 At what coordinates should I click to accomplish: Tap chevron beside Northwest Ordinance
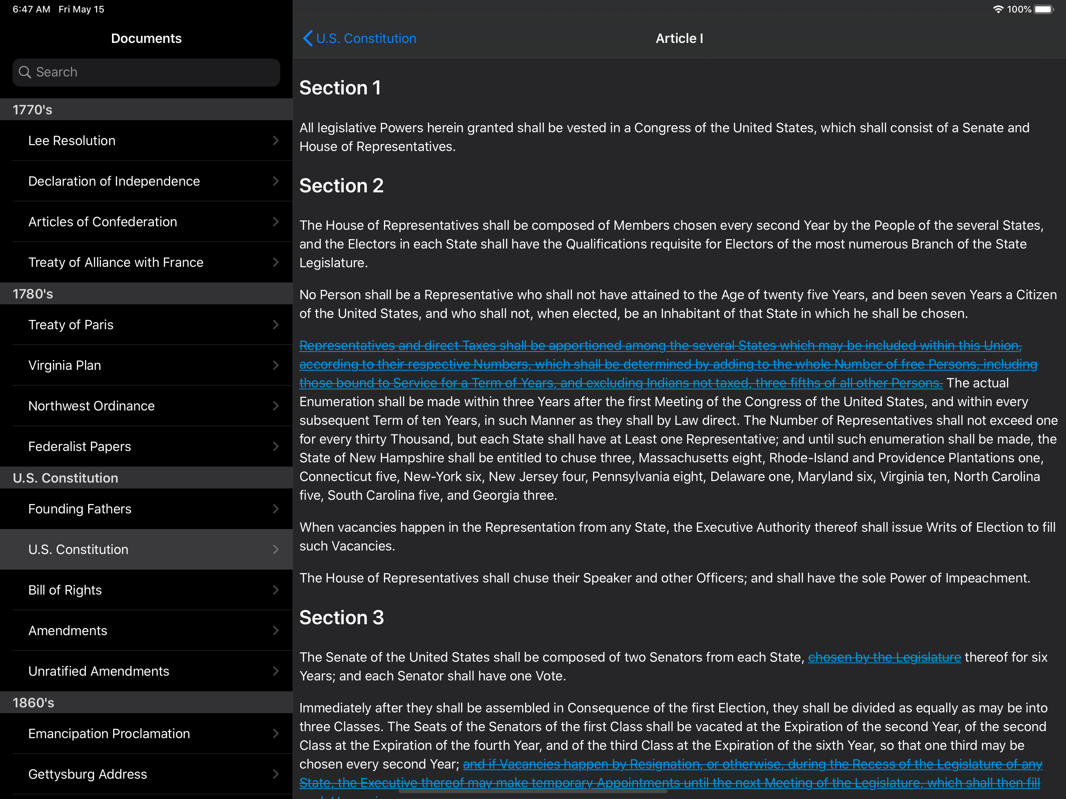tap(275, 405)
